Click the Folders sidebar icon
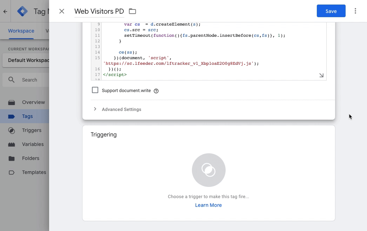The image size is (367, 231). [12, 159]
